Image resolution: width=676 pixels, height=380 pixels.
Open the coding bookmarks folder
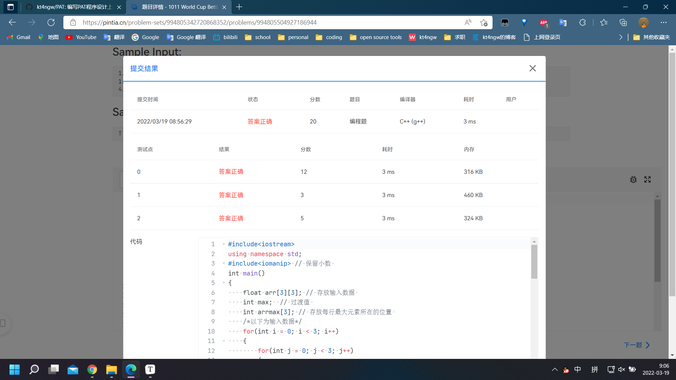329,37
